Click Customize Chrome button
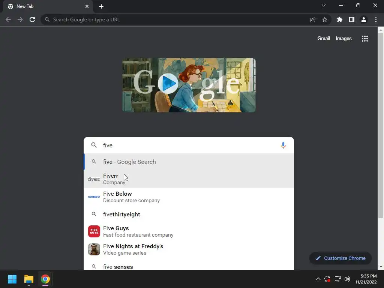Viewport: 384px width, 288px height. pos(340,258)
